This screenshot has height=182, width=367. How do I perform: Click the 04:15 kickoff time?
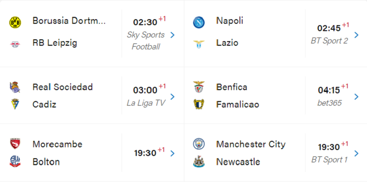pyautogui.click(x=329, y=90)
